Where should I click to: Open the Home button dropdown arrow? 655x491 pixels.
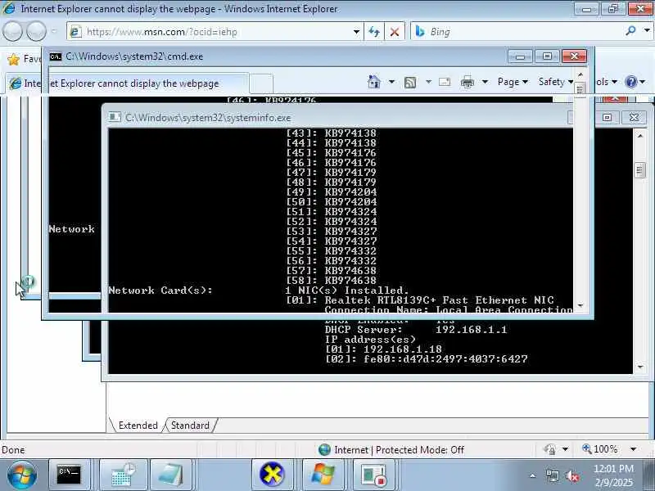391,82
